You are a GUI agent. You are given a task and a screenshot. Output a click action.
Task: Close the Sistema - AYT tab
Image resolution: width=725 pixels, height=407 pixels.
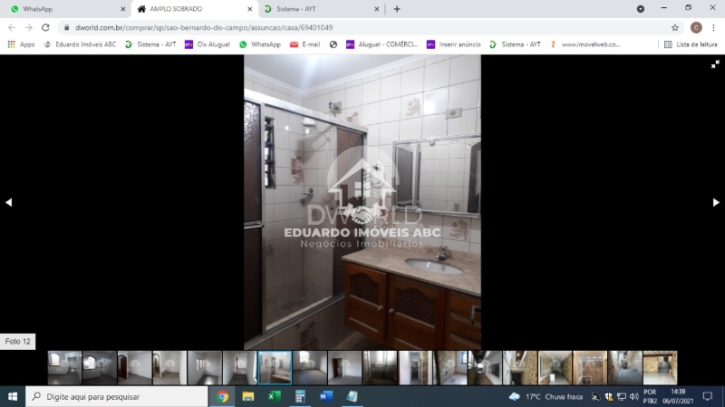tap(376, 9)
